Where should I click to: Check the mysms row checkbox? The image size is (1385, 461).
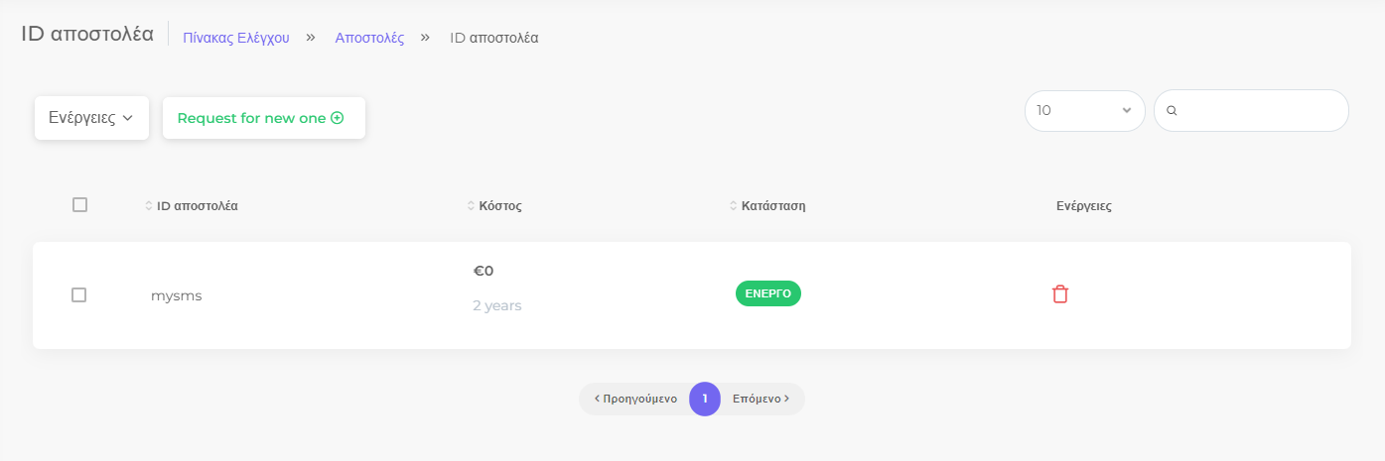[x=79, y=295]
